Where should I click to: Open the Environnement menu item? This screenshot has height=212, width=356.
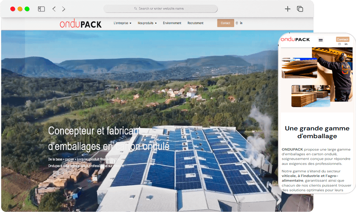[x=172, y=23]
